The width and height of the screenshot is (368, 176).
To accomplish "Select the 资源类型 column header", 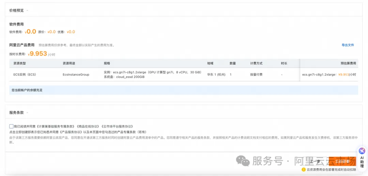I will 19,63.
